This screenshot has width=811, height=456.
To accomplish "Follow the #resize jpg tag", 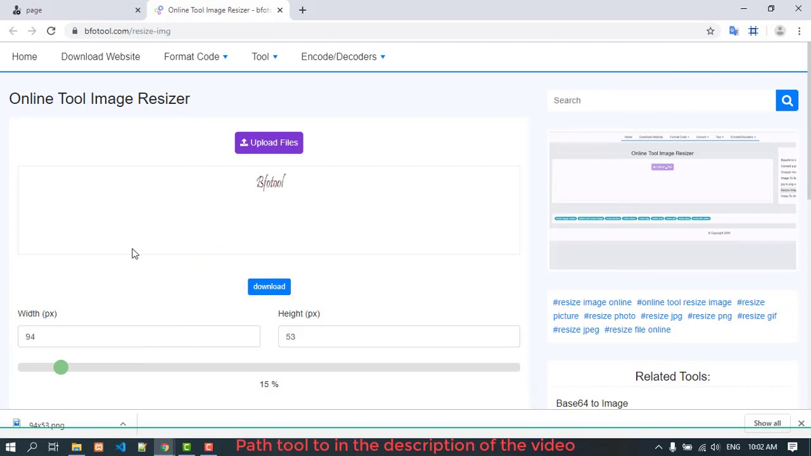I will pyautogui.click(x=661, y=316).
